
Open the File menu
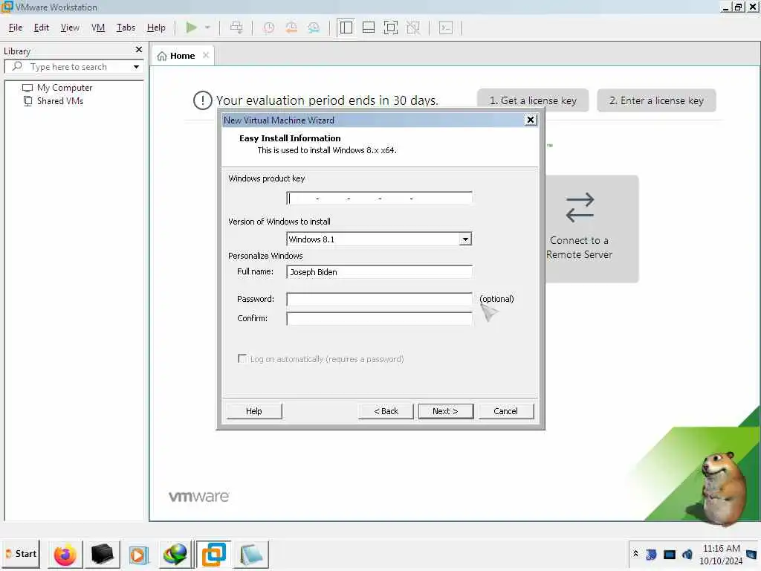pos(16,28)
